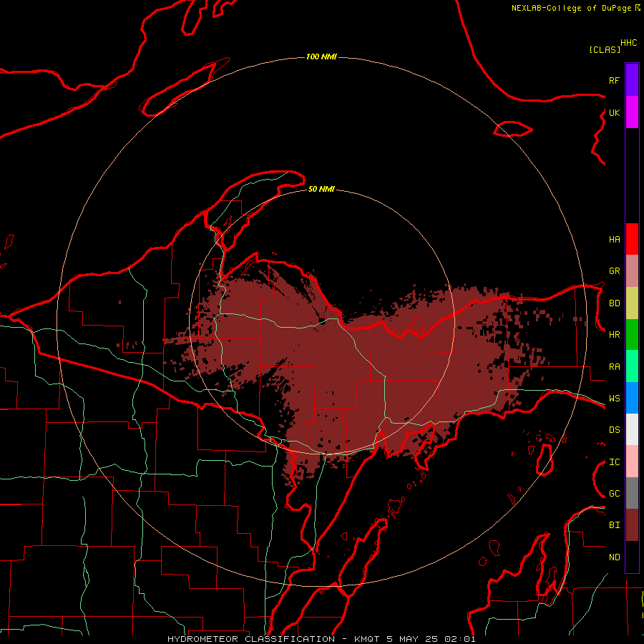The width and height of the screenshot is (644, 644).
Task: Click the RF legend label
Action: (614, 80)
